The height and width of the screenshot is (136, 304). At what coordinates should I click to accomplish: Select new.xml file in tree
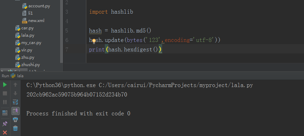coord(33,21)
